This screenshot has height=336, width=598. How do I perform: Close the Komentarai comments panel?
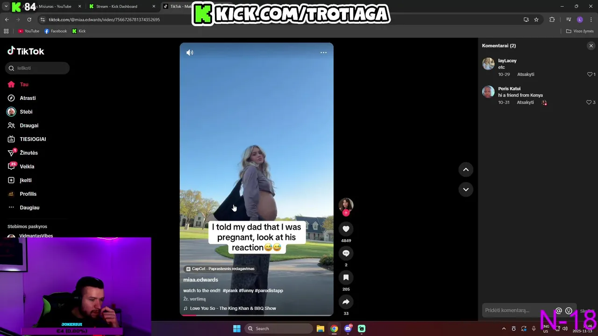click(591, 46)
